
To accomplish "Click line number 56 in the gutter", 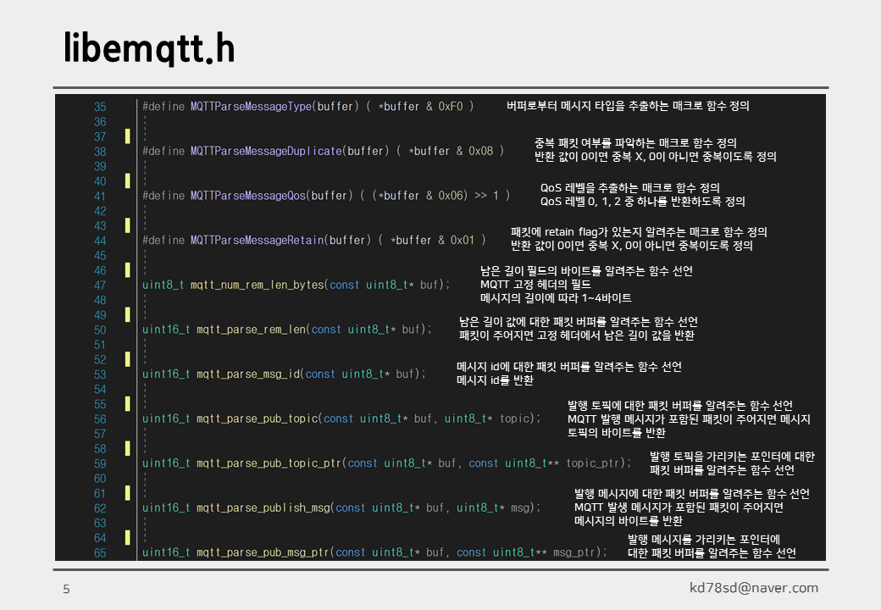I will (100, 419).
